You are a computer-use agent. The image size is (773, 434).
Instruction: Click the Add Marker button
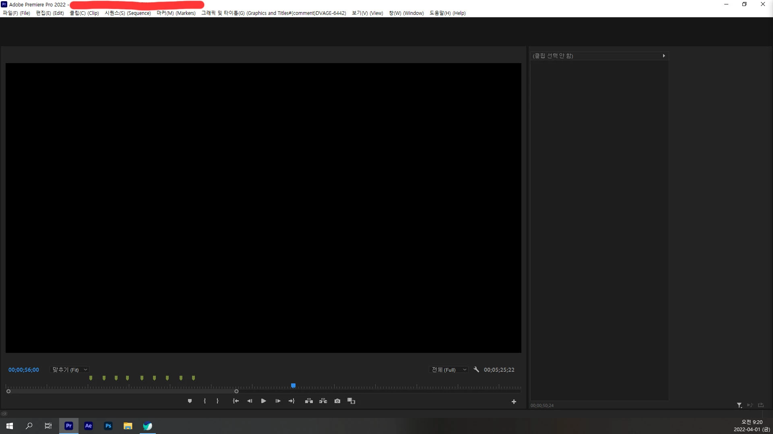coord(190,401)
